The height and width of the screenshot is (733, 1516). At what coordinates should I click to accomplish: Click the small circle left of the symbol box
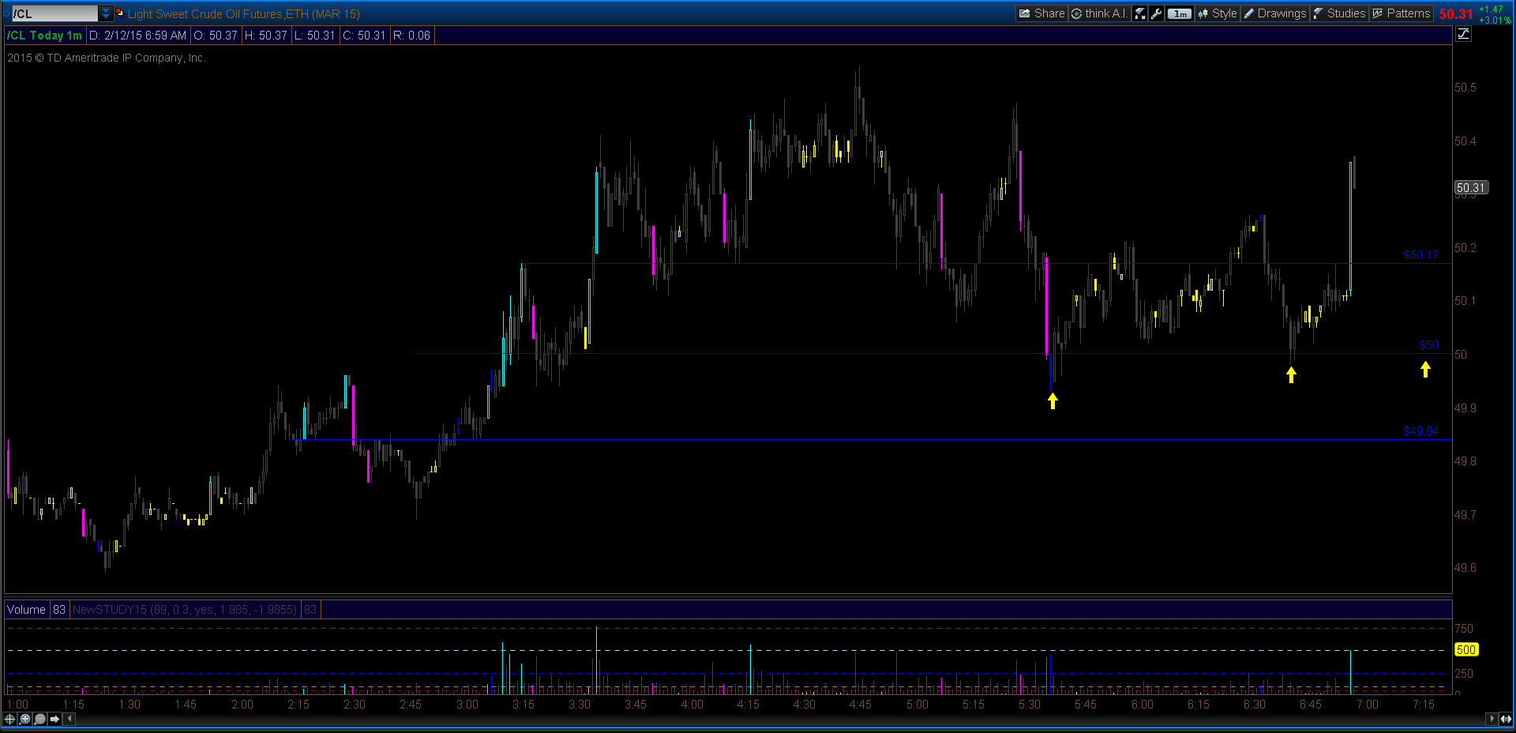coord(7,13)
